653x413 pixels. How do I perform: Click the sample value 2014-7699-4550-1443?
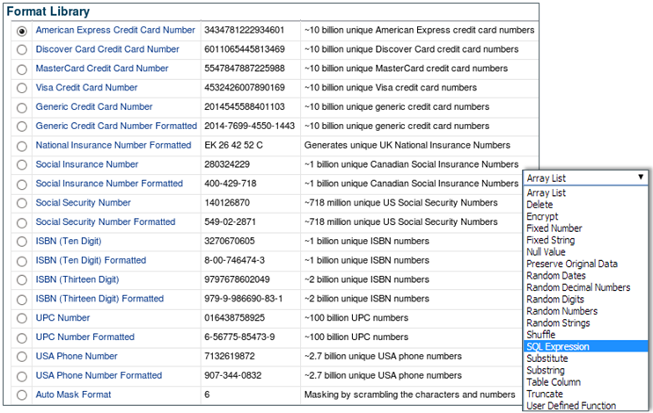pos(250,126)
